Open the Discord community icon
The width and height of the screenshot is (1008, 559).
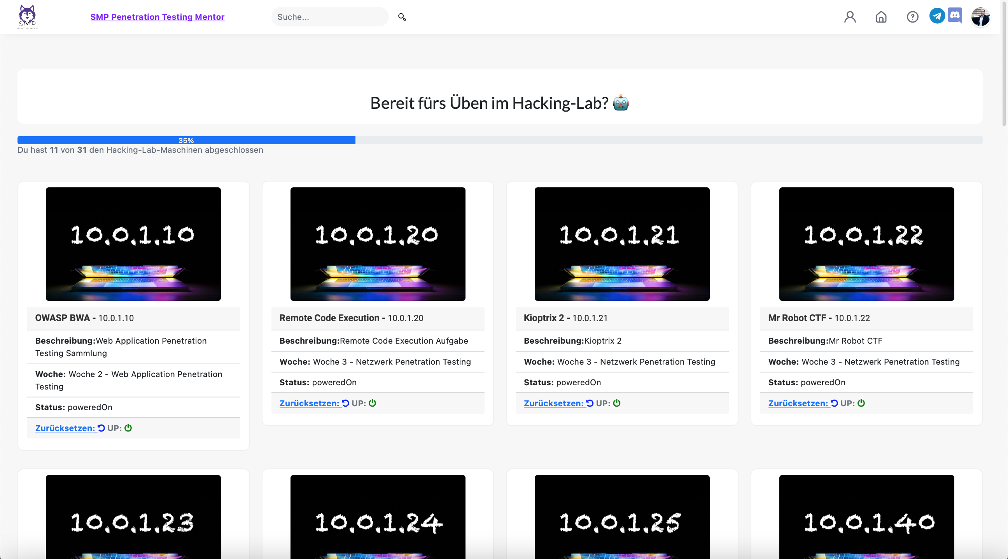click(x=955, y=16)
